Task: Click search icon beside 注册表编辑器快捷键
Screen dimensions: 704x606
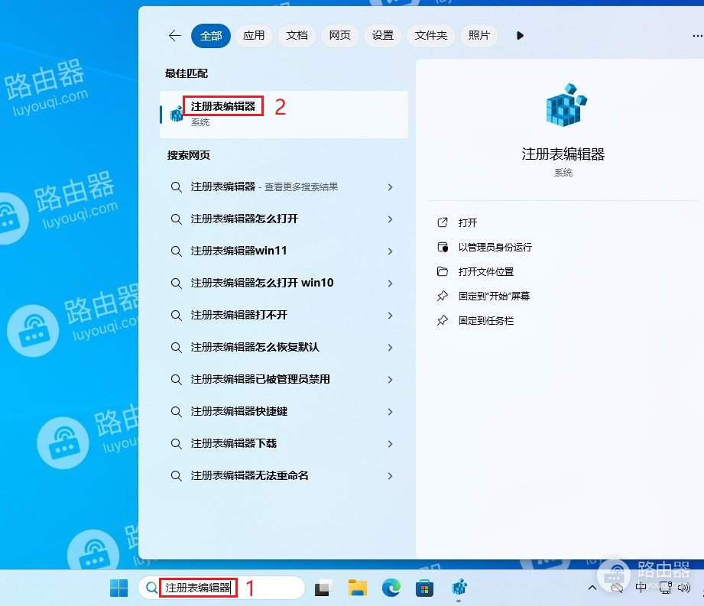Action: pyautogui.click(x=177, y=412)
